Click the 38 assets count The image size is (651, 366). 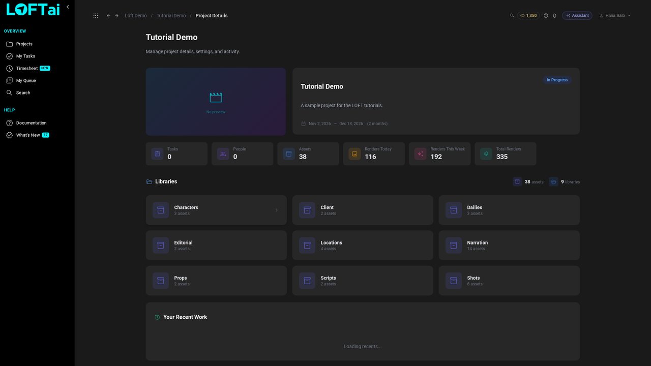click(x=528, y=181)
